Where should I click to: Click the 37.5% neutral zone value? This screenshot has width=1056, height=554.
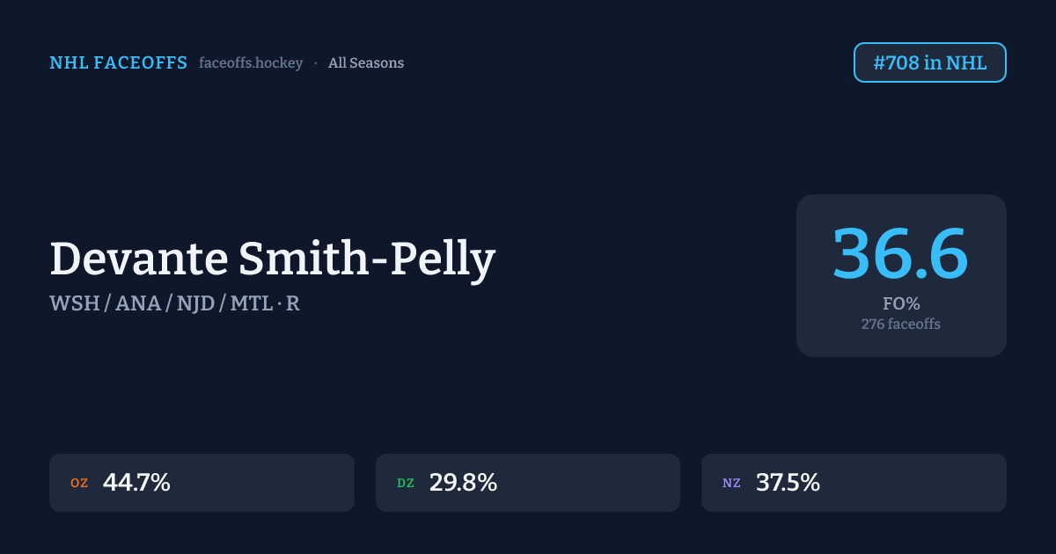pos(788,483)
